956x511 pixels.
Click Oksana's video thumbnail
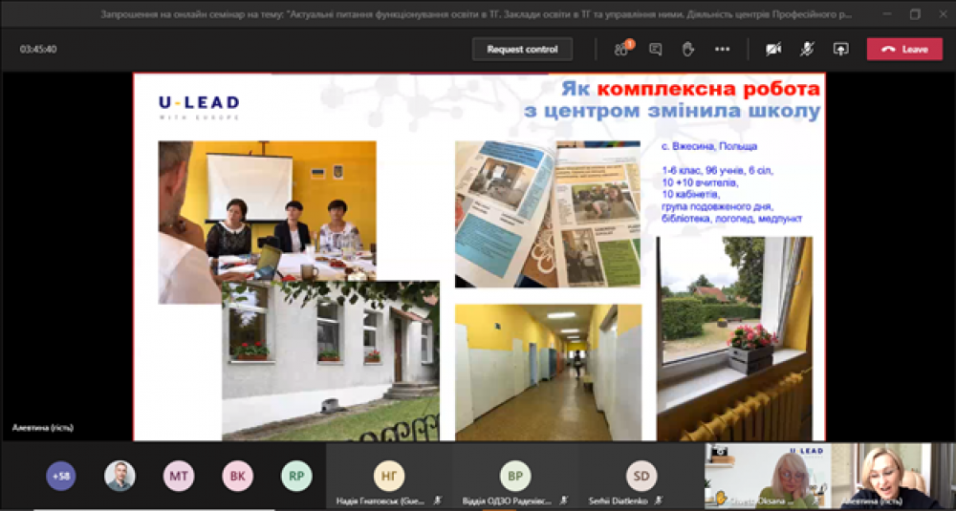coord(768,475)
